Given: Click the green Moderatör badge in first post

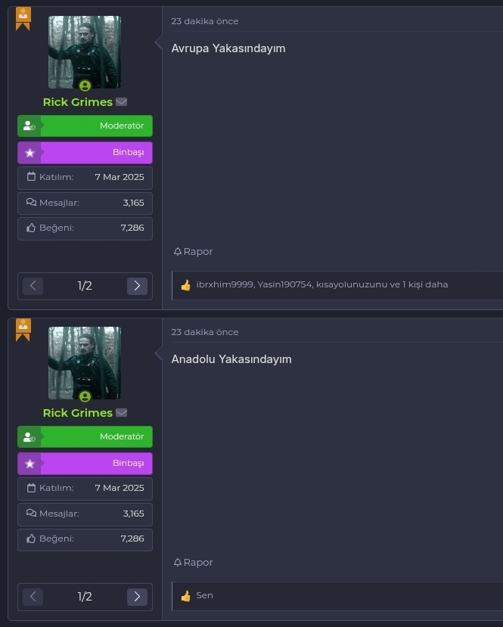Looking at the screenshot, I should 85,126.
